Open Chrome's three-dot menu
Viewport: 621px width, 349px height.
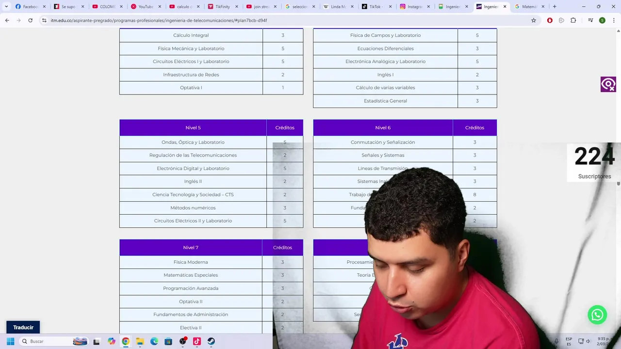click(x=614, y=20)
